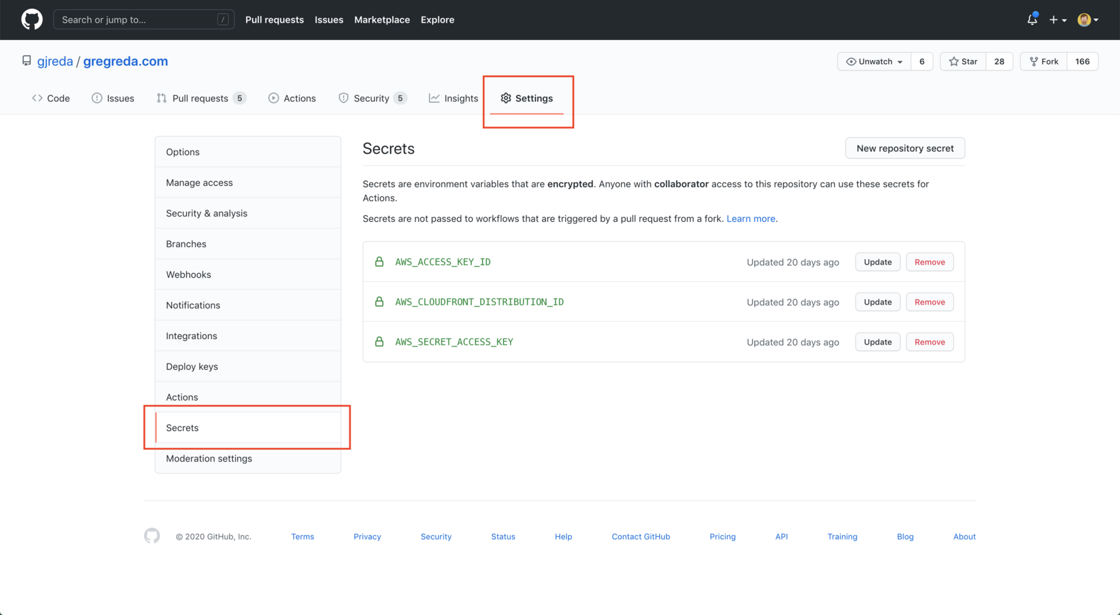Switch to the repository Issues tab
1120x615 pixels.
(x=113, y=98)
